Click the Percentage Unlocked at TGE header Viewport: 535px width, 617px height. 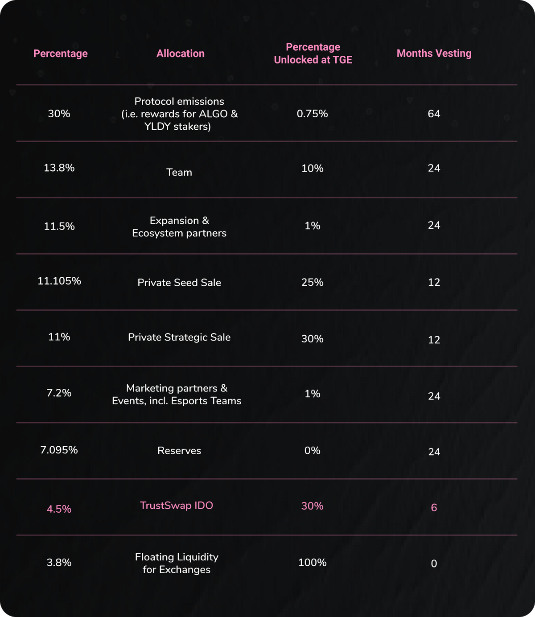tap(313, 53)
